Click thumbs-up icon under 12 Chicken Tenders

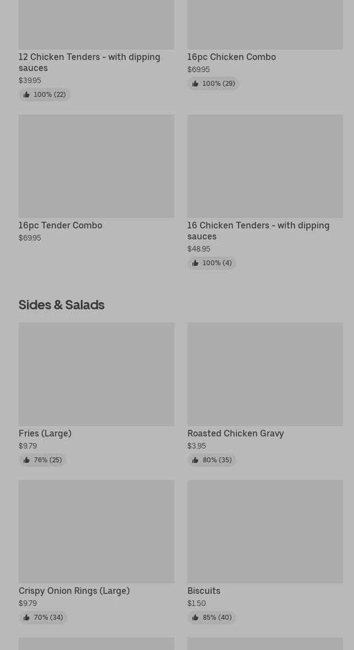pos(26,95)
